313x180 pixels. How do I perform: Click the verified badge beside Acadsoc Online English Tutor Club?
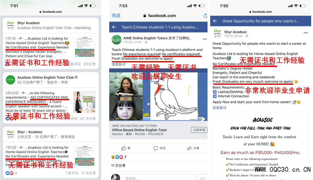[76, 77]
